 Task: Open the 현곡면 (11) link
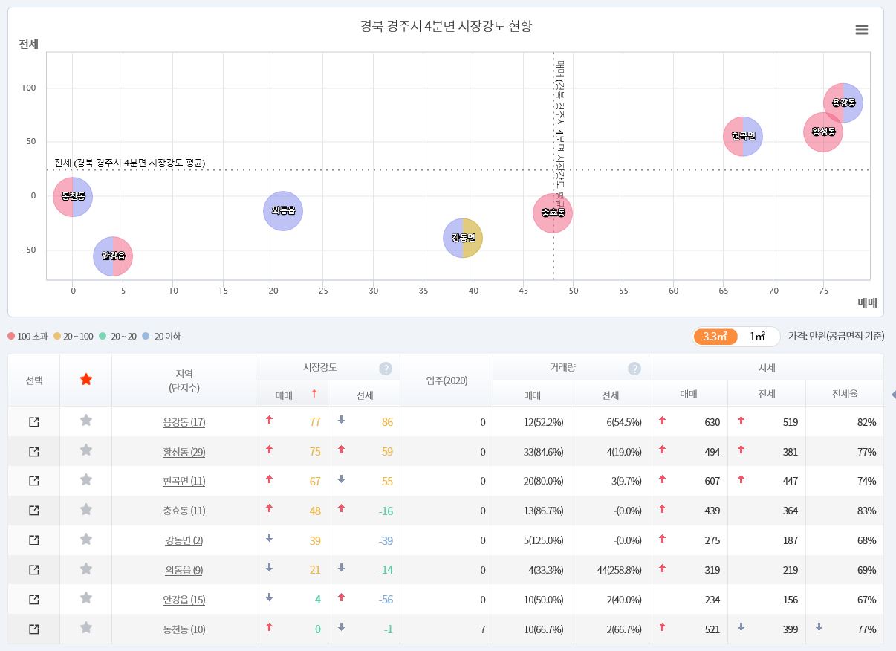(x=184, y=481)
